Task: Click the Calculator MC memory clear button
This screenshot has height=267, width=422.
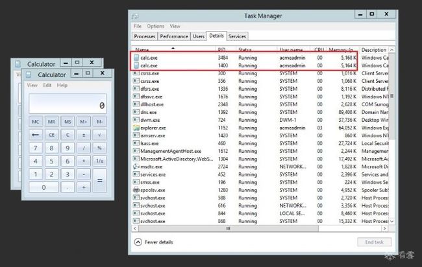Action: pos(36,122)
